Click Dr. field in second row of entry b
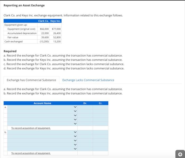185x158 pixels. (x=85, y=136)
